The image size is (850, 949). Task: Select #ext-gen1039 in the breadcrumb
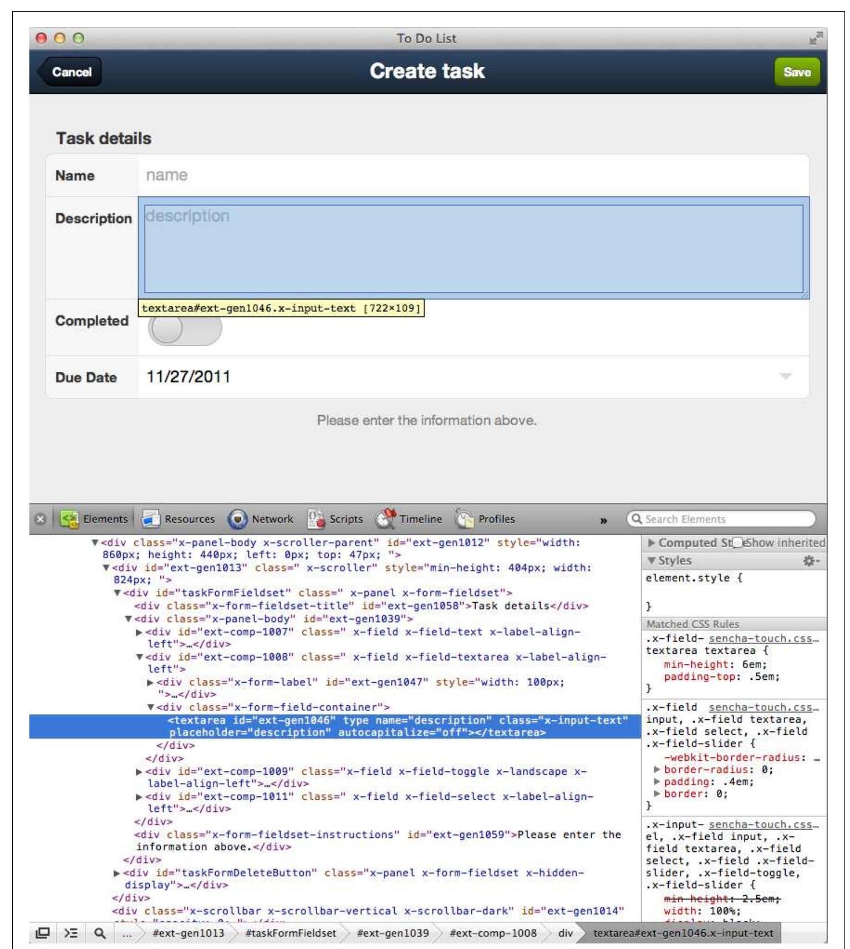(x=393, y=933)
